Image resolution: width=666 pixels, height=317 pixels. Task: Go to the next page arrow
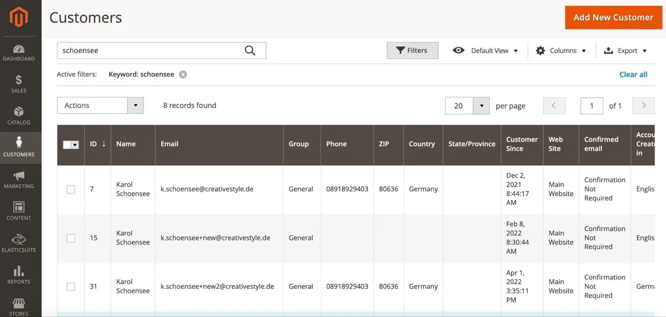644,105
